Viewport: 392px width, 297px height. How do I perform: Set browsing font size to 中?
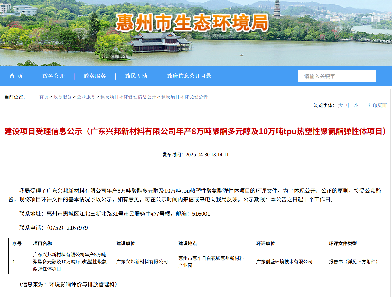point(348,106)
